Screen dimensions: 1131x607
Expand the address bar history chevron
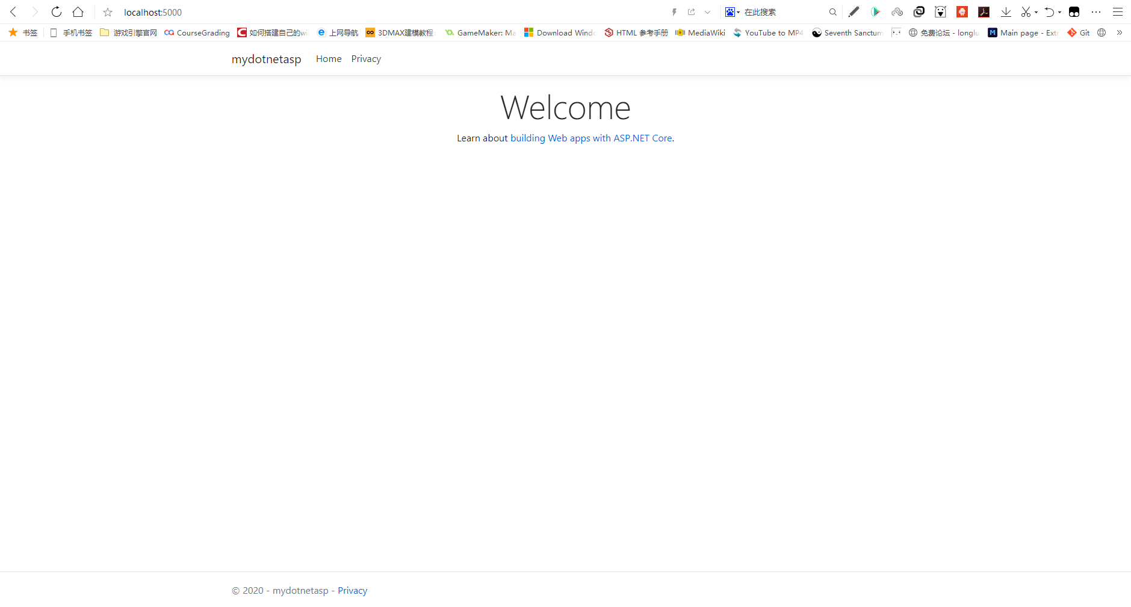708,12
